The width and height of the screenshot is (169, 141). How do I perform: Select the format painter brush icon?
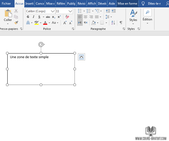(x=16, y=22)
